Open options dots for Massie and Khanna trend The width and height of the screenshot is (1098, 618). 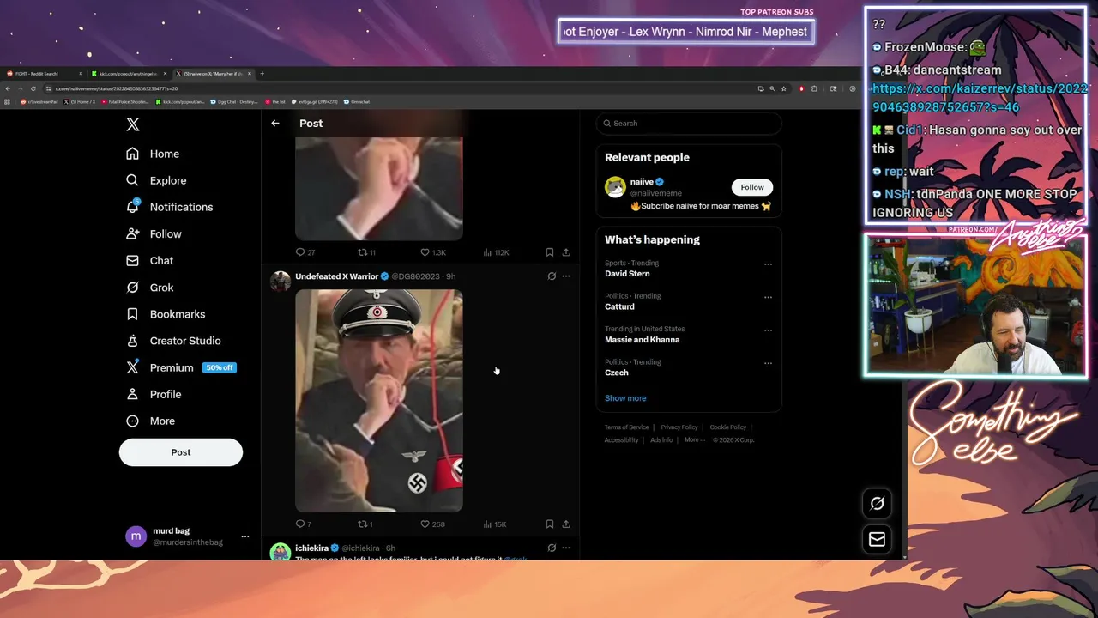[x=768, y=330]
